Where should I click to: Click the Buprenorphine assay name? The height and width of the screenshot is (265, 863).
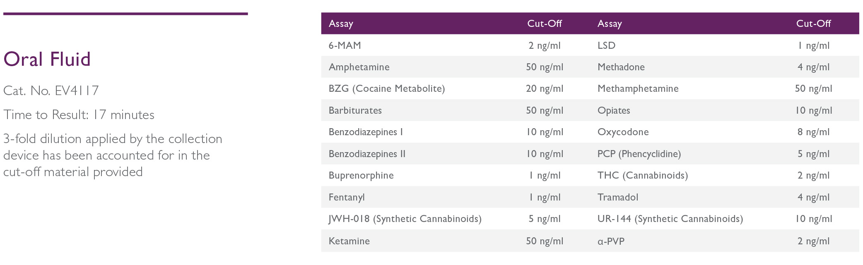point(361,175)
